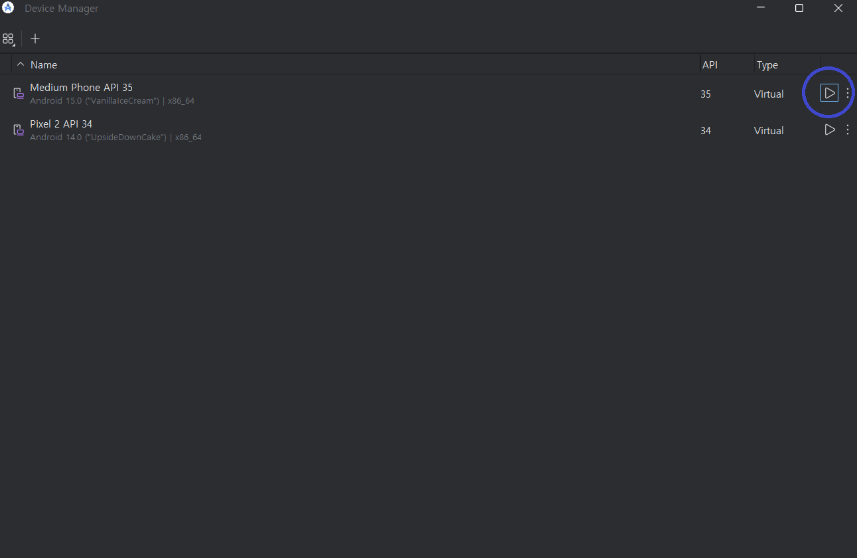Click the plus icon to add device
The image size is (857, 558).
(35, 39)
